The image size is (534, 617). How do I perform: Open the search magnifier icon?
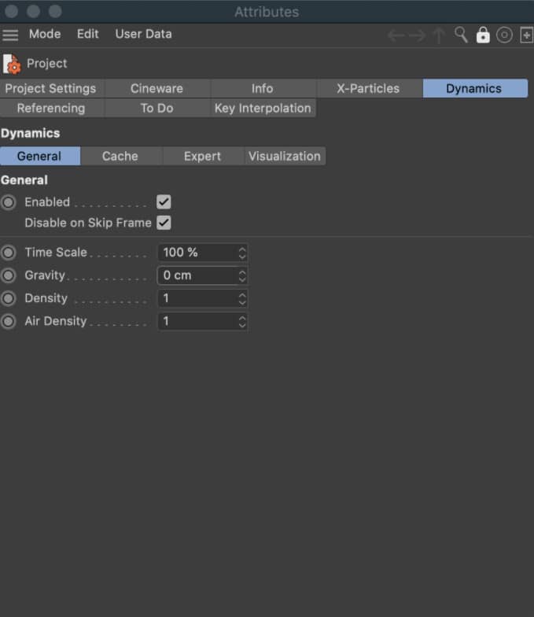(x=461, y=35)
